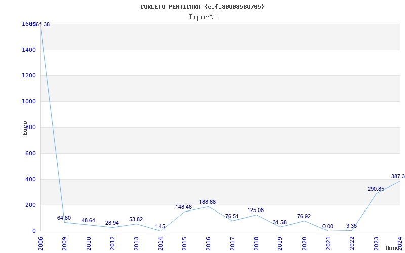Viewport: 405px width, 253px height.
Task: Click the 2009 year axis label
Action: 65,244
